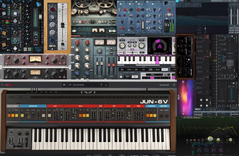Viewport: 239px width, 156px height.
Task: Turn Chorus off with the orange button
Action: click(148, 116)
